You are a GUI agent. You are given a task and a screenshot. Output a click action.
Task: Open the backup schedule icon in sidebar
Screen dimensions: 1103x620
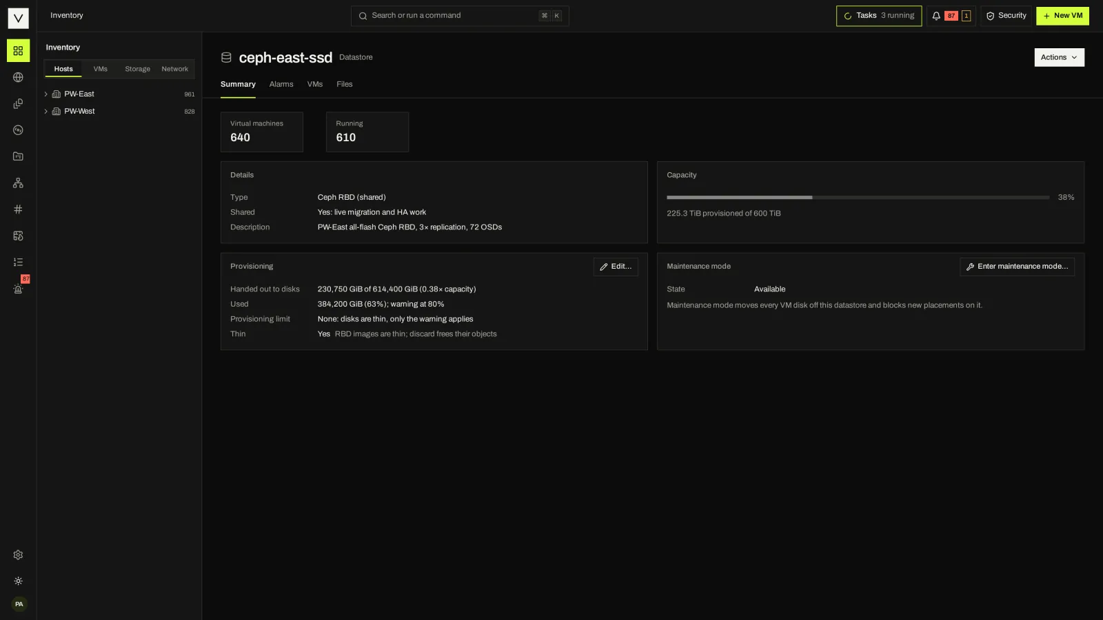coord(18,236)
